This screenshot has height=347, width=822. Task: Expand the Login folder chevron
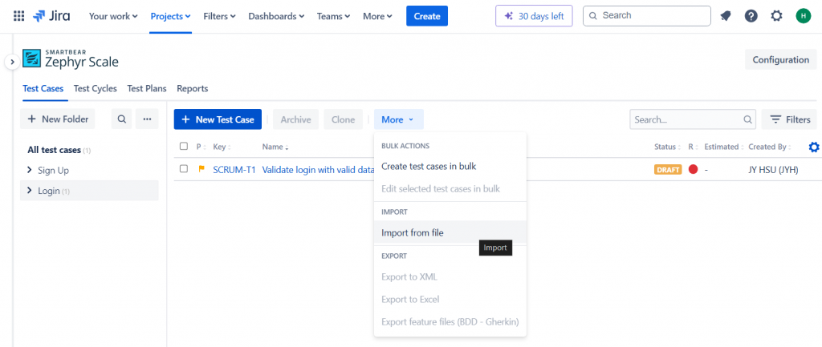30,191
